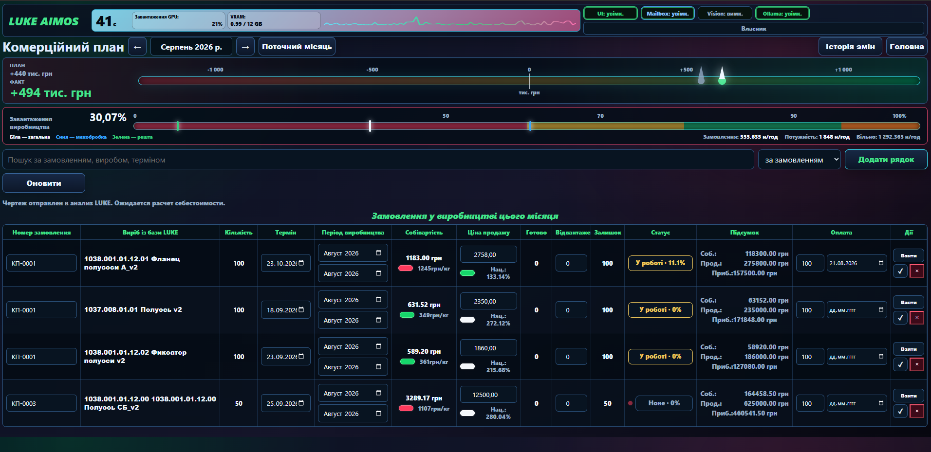Screen dimensions: 931x452
Task: Select the Ollama status indicator
Action: point(782,14)
